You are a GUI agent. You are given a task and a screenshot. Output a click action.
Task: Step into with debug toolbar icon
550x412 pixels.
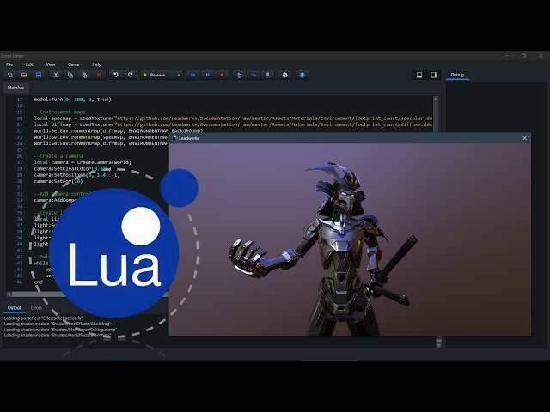tap(239, 75)
